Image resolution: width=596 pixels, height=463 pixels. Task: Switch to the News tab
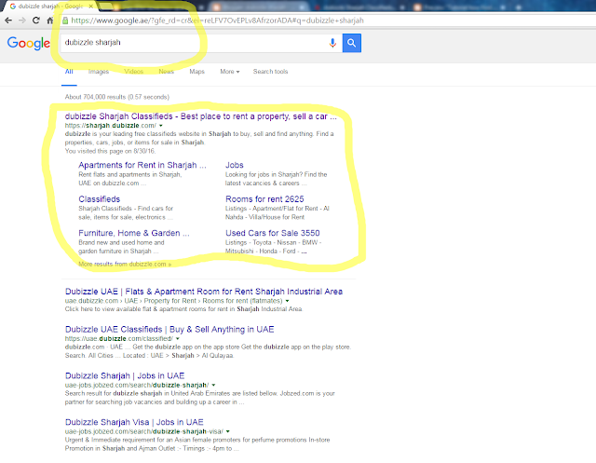click(166, 72)
